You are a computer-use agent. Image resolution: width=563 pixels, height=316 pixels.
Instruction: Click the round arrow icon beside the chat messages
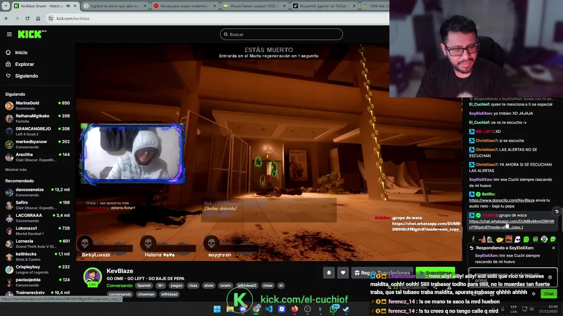[556, 212]
